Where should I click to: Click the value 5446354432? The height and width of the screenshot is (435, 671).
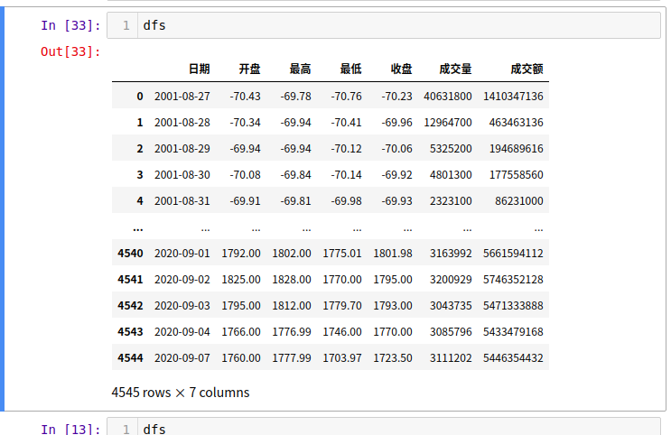pyautogui.click(x=513, y=357)
